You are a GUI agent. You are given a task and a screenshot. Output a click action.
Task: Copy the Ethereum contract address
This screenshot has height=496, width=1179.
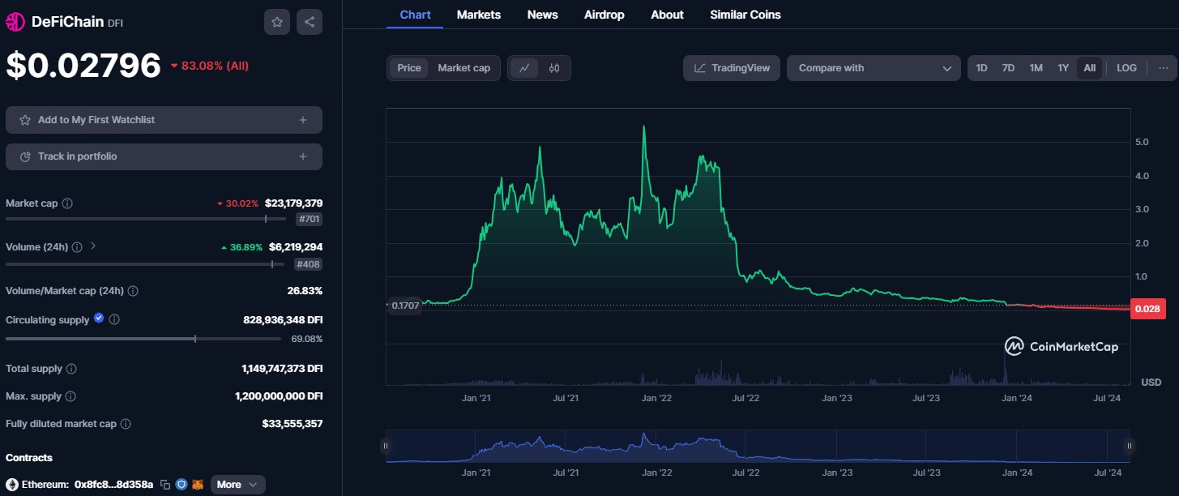165,485
